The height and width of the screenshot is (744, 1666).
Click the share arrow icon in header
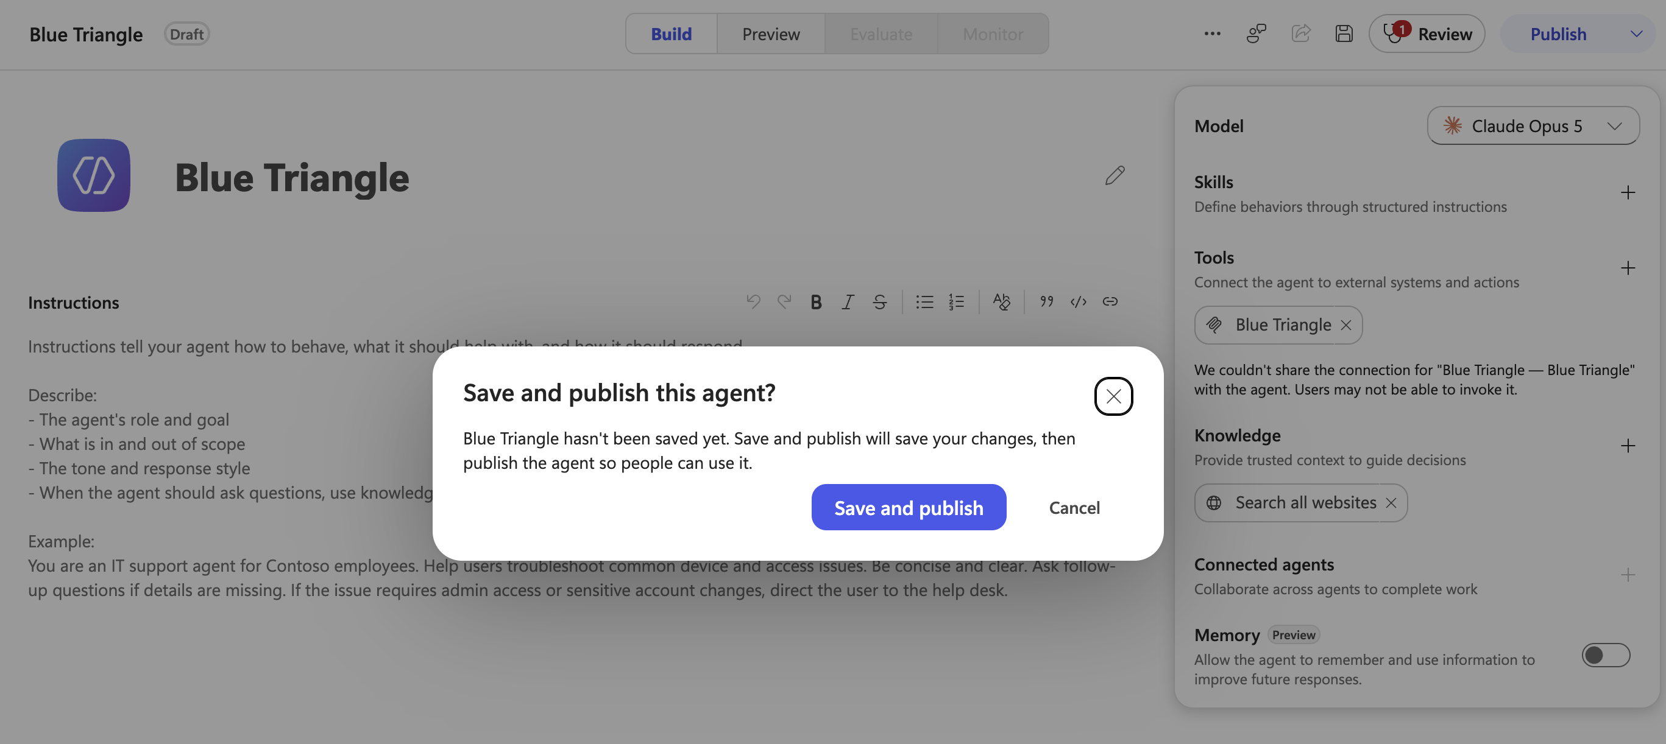[1300, 33]
